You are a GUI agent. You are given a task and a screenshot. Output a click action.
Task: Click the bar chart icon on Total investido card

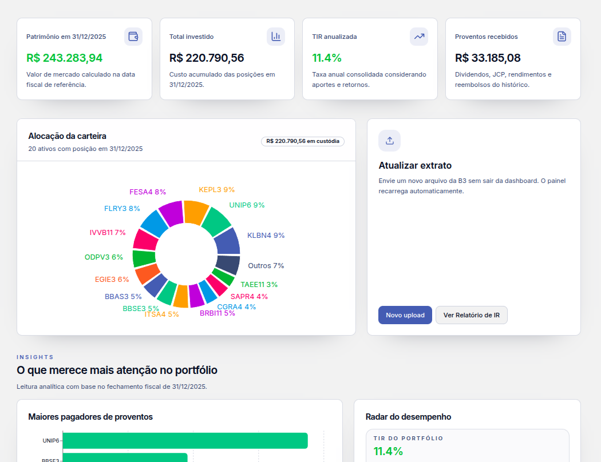tap(276, 37)
